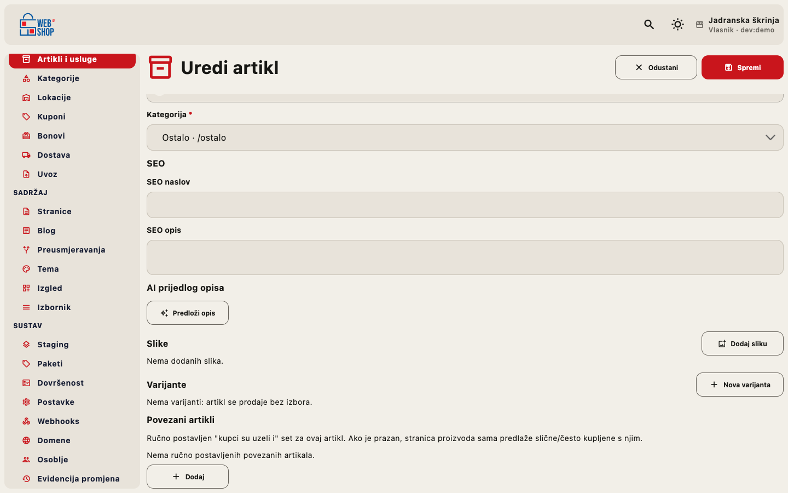Save the article with Spremi
The image size is (788, 493).
743,67
